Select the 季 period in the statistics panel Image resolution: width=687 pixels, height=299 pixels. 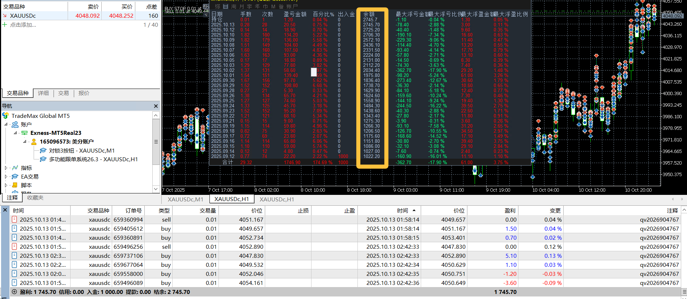tap(249, 7)
